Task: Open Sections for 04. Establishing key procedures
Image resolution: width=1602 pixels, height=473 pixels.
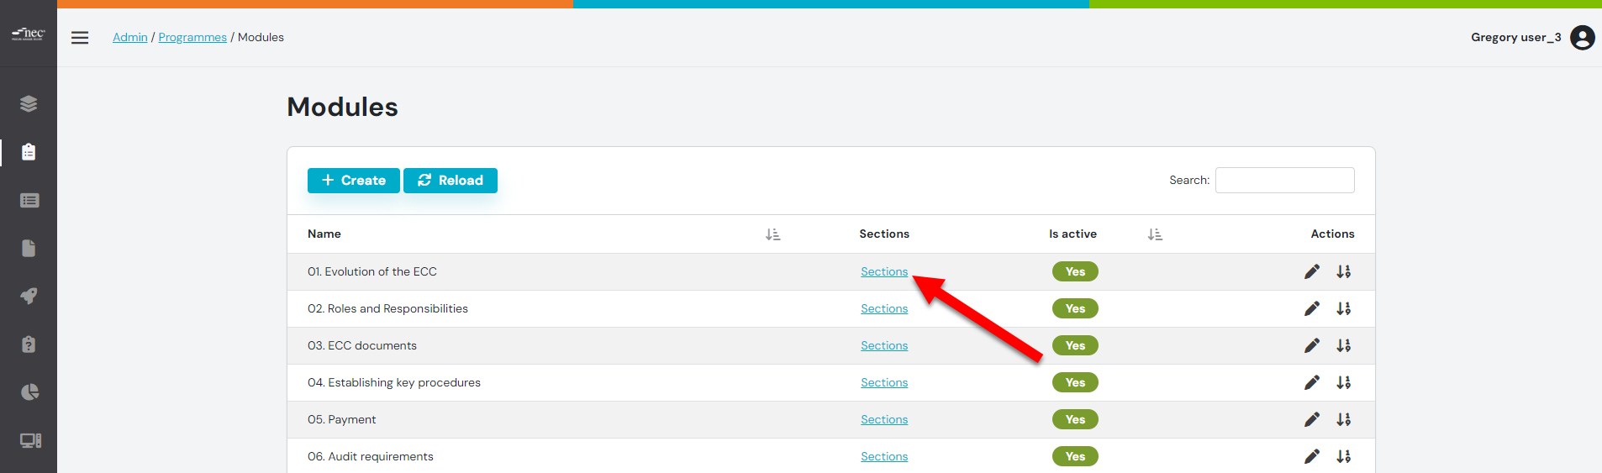Action: click(x=884, y=382)
